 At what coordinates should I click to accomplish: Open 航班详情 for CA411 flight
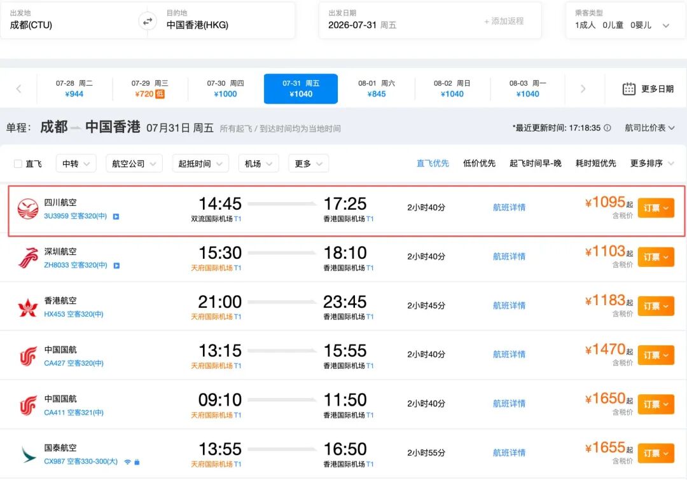(509, 404)
